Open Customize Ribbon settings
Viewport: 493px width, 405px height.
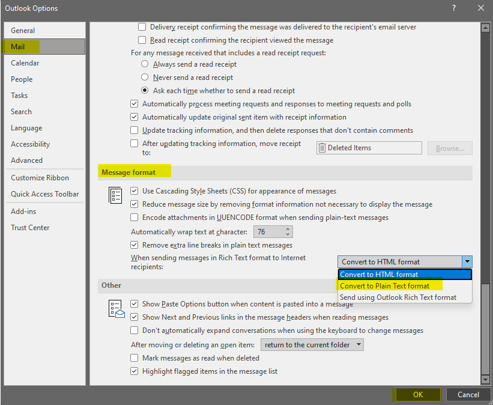pos(44,177)
